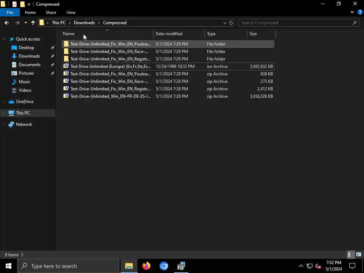This screenshot has width=364, height=273.
Task: Select Win_EN-FR-DE-ES zip archive
Action: coord(168,96)
